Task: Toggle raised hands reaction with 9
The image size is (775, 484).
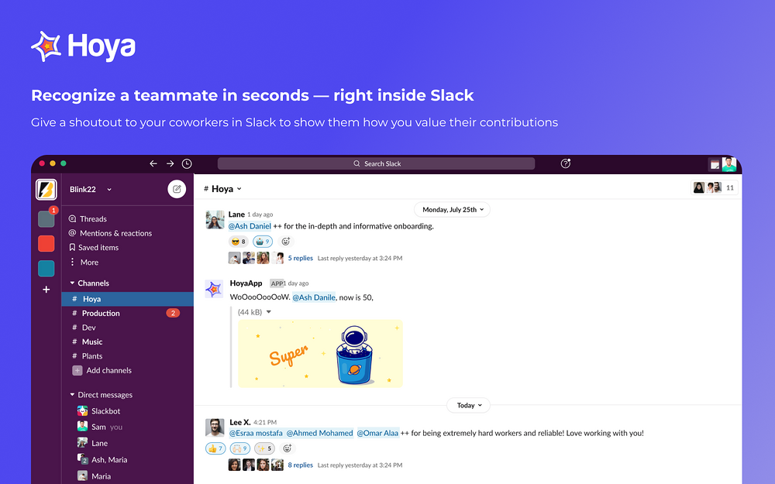Action: (239, 448)
